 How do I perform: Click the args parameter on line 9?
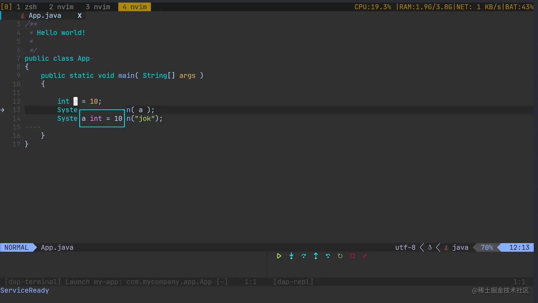(188, 75)
